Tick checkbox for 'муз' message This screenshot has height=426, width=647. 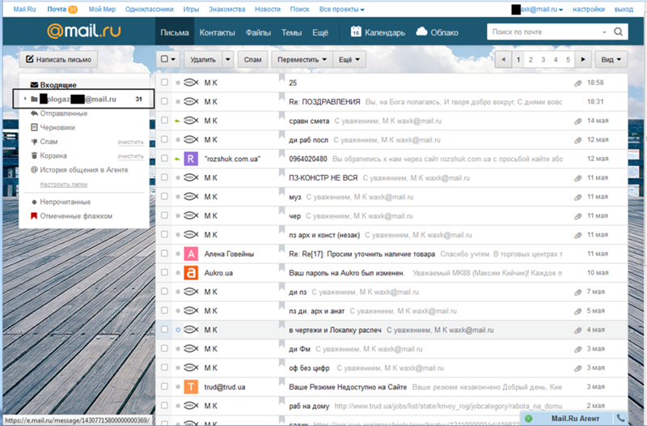[x=164, y=196]
